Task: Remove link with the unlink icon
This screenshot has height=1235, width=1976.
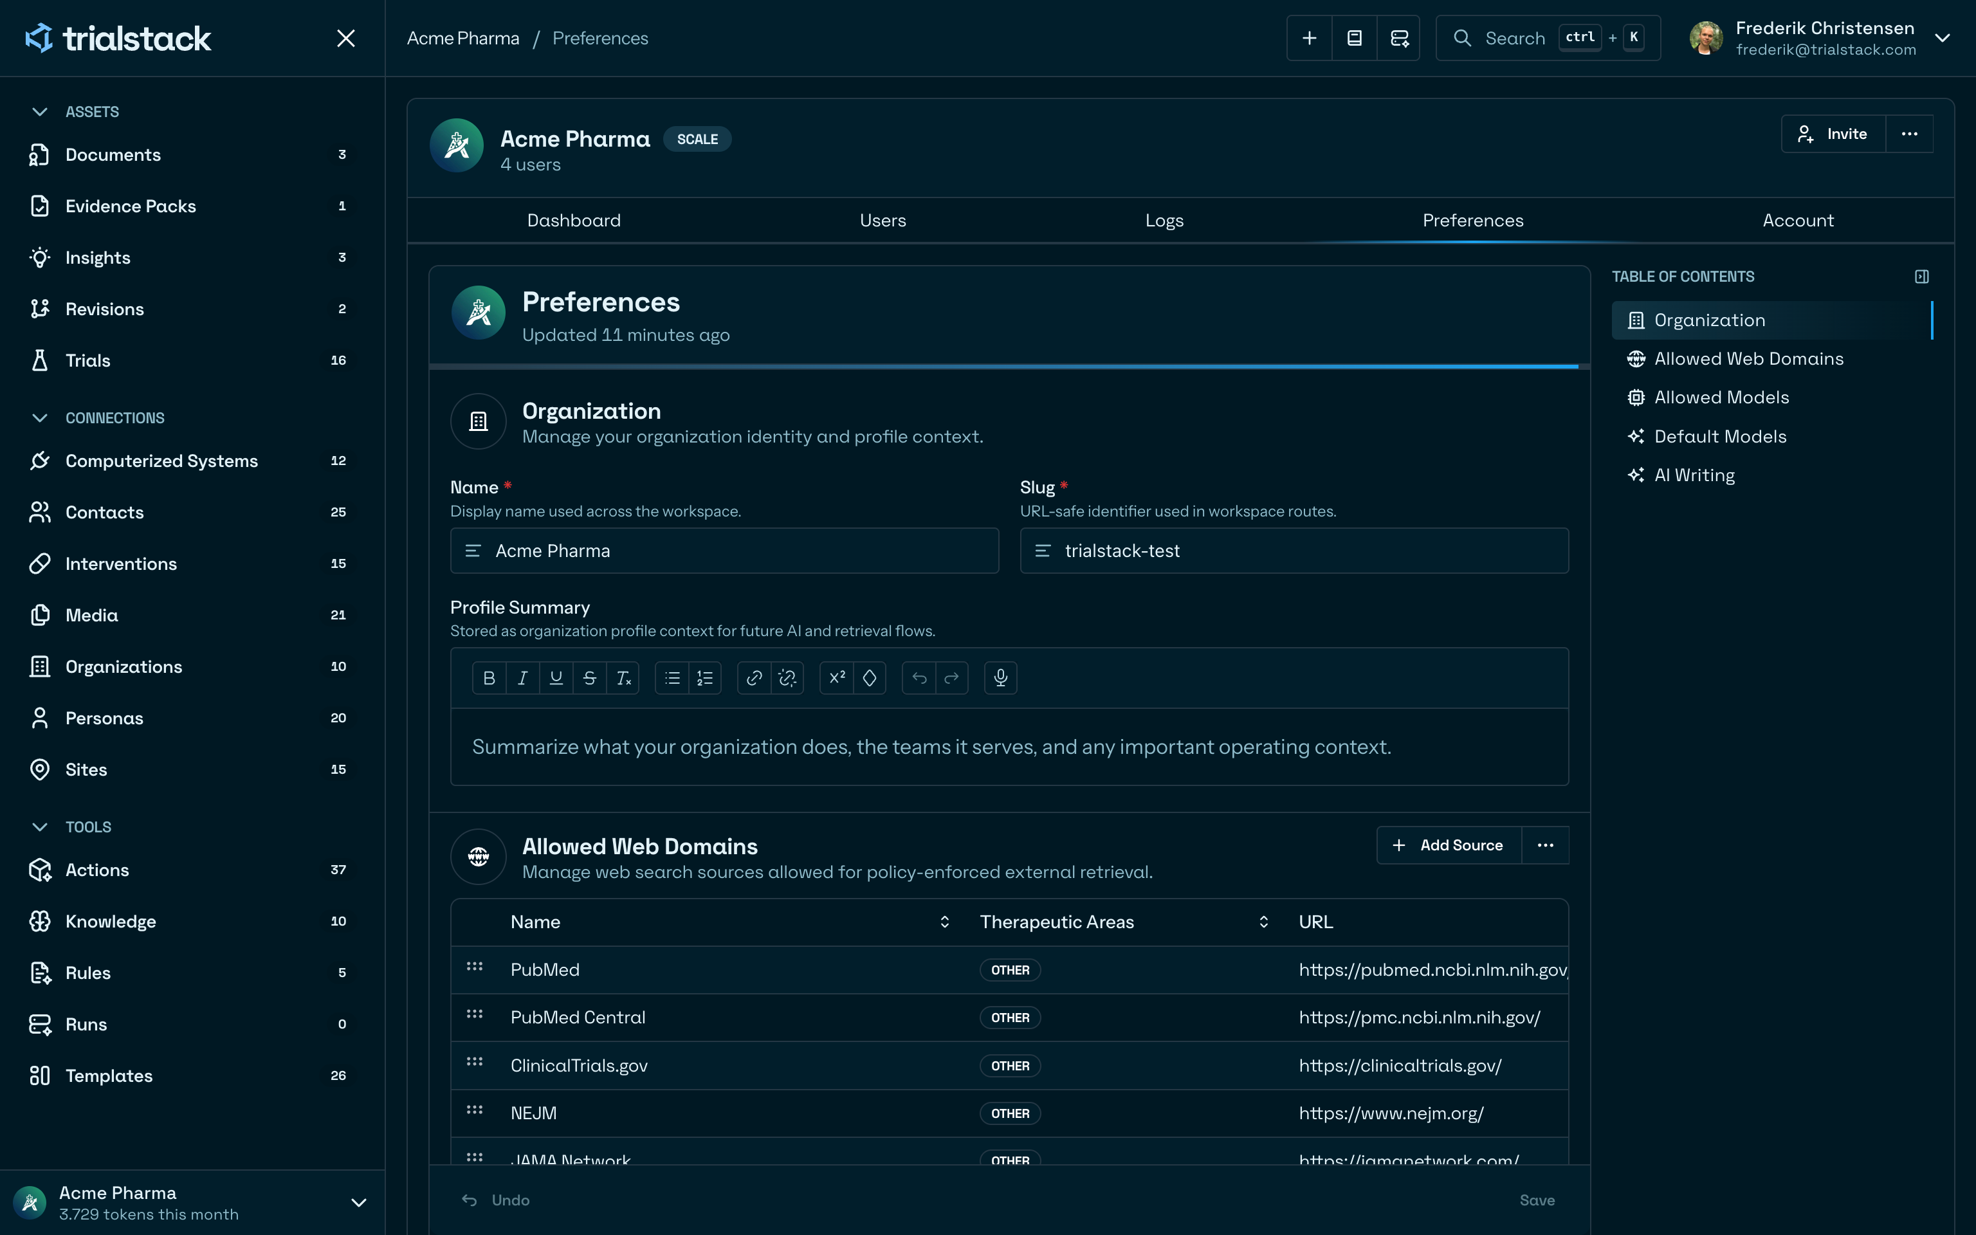Action: 787,678
